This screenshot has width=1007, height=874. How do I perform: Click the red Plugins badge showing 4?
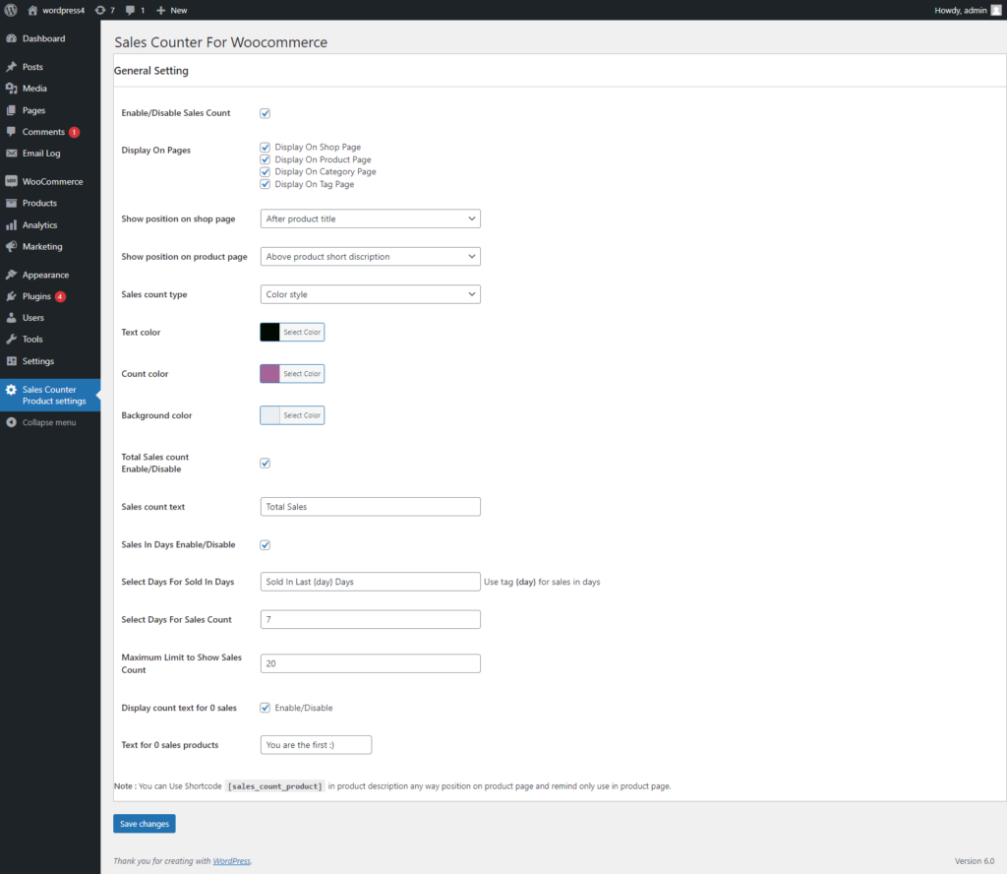pyautogui.click(x=60, y=297)
